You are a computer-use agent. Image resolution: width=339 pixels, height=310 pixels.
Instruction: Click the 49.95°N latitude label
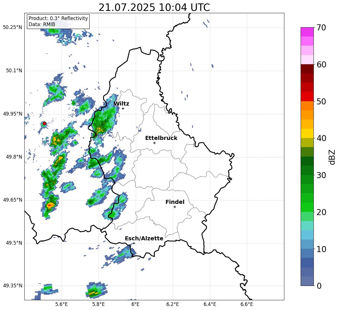13,114
